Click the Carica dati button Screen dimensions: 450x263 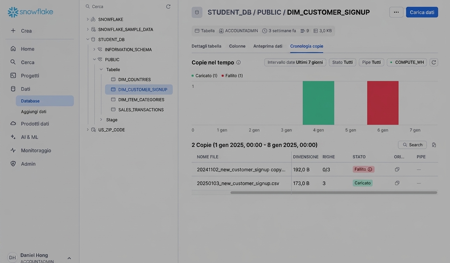point(422,12)
